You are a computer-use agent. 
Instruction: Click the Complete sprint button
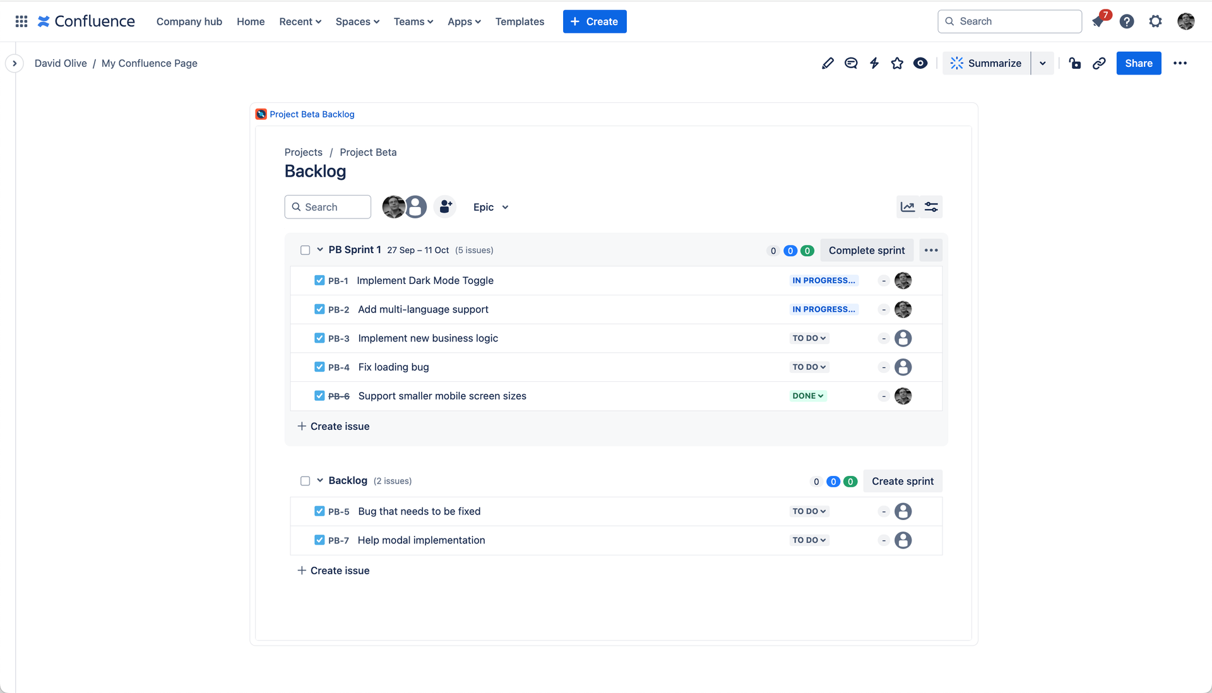867,250
